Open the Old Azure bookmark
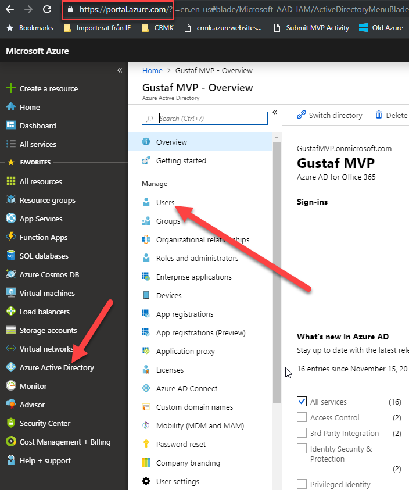This screenshot has width=409, height=490. point(381,28)
